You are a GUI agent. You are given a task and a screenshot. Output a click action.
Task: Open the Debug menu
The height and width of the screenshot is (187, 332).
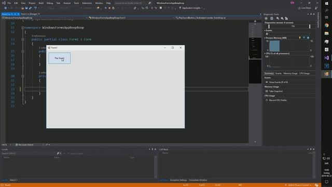pyautogui.click(x=50, y=3)
